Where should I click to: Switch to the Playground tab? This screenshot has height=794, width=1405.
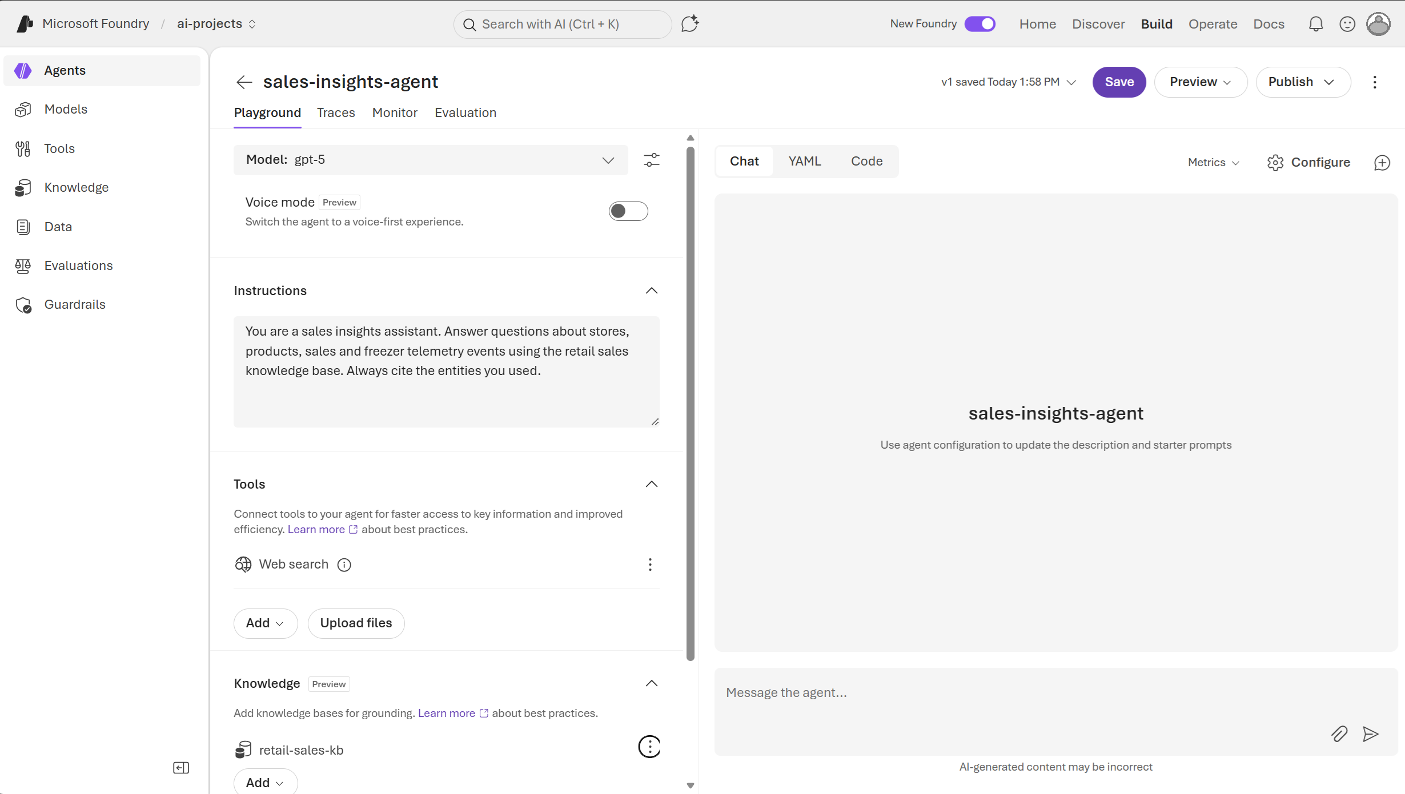pyautogui.click(x=267, y=113)
